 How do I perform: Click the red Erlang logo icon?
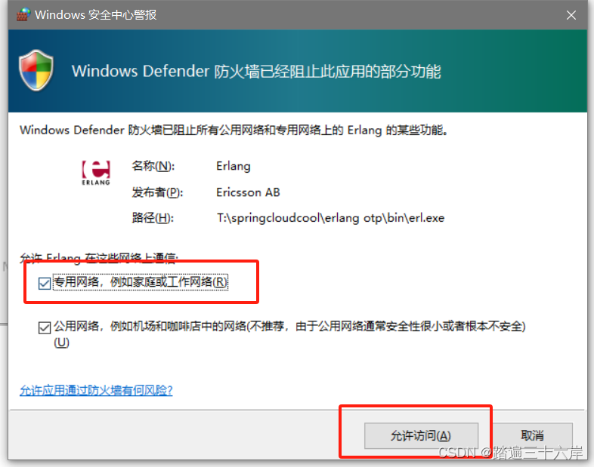96,173
